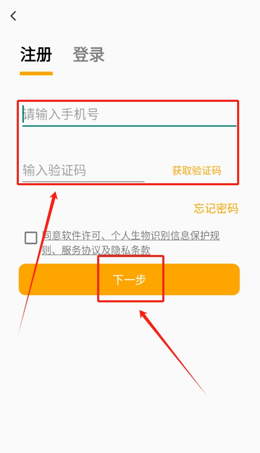Image resolution: width=260 pixels, height=453 pixels.
Task: Switch to the 登录 tab
Action: point(89,54)
